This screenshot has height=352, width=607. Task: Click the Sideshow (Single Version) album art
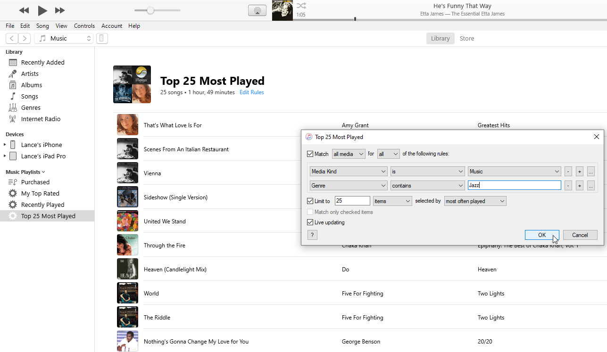point(127,197)
